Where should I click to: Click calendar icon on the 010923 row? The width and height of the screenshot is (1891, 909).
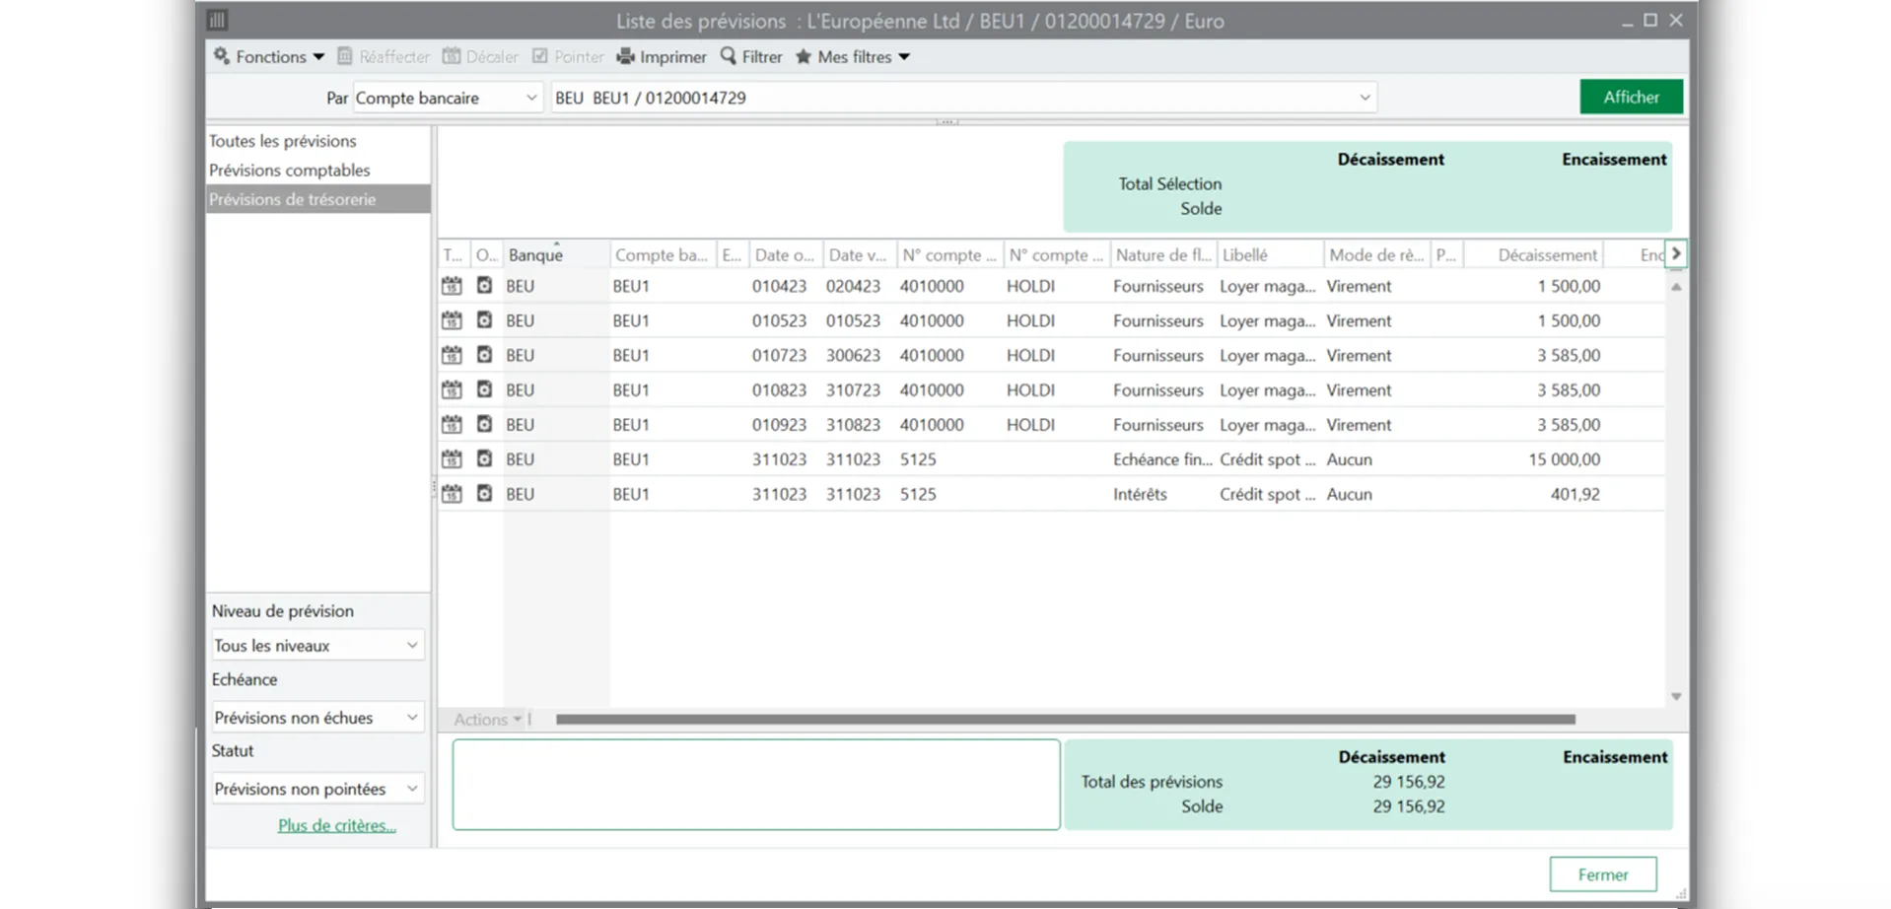452,425
